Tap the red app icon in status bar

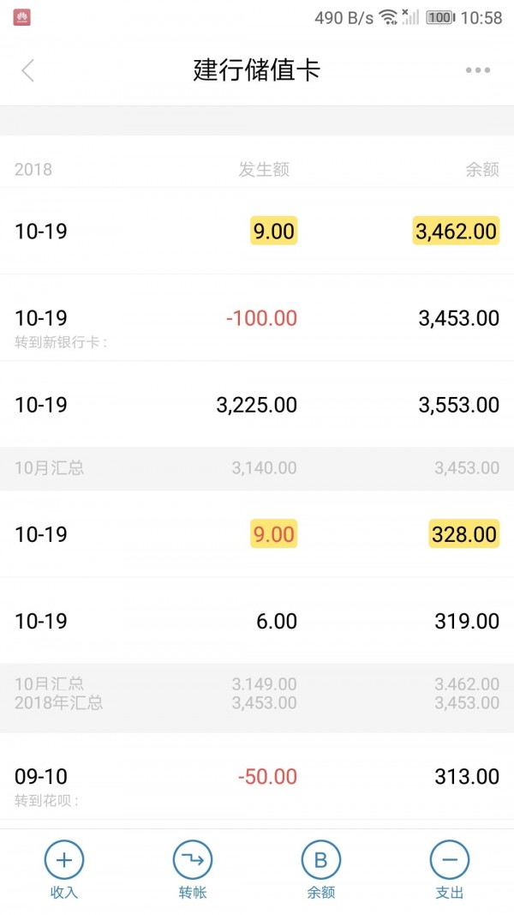coord(24,16)
